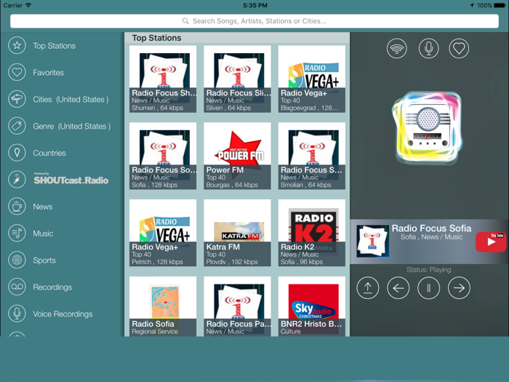Tap the Wi-Fi stream icon in player panel
509x382 pixels.
(x=397, y=49)
